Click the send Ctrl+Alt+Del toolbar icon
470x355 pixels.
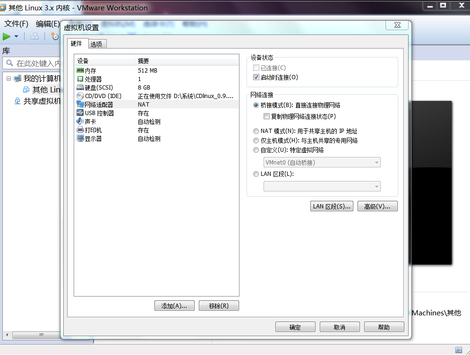(x=34, y=36)
